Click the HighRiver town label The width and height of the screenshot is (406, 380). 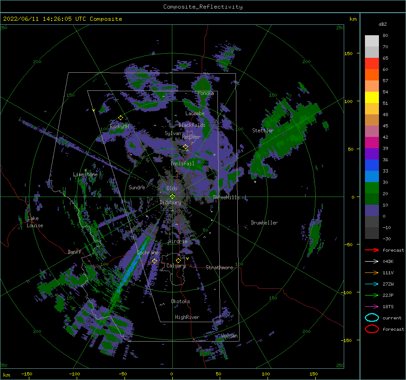[x=187, y=317]
